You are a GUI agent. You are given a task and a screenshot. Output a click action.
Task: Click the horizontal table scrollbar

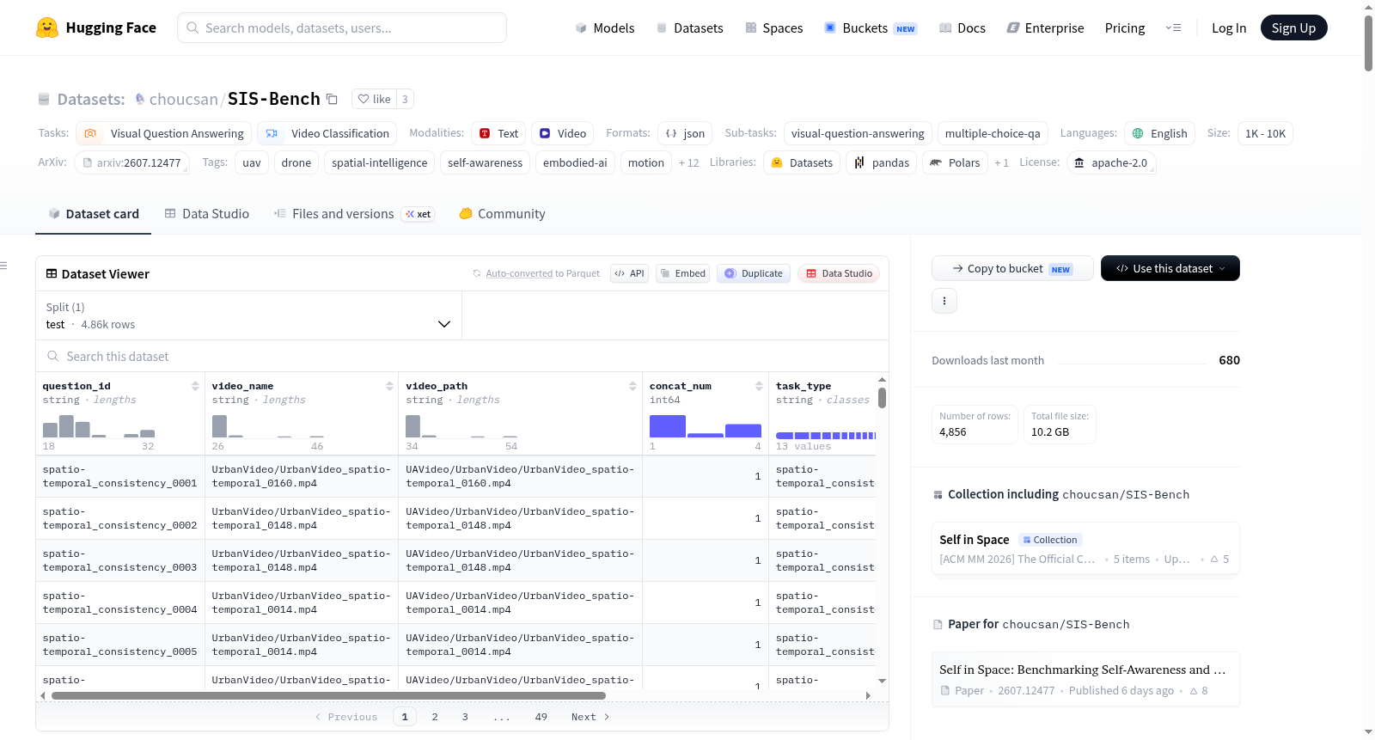tap(329, 695)
